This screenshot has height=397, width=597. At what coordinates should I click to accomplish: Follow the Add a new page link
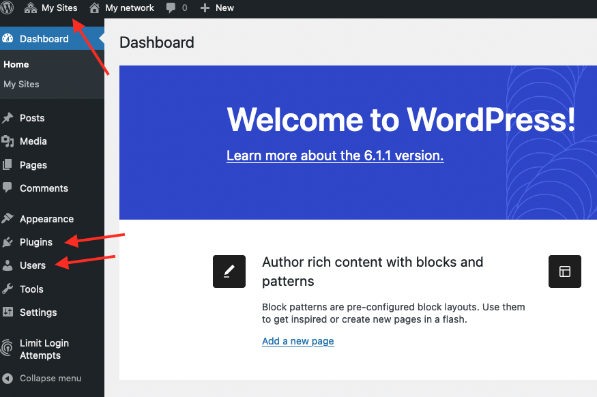[298, 341]
